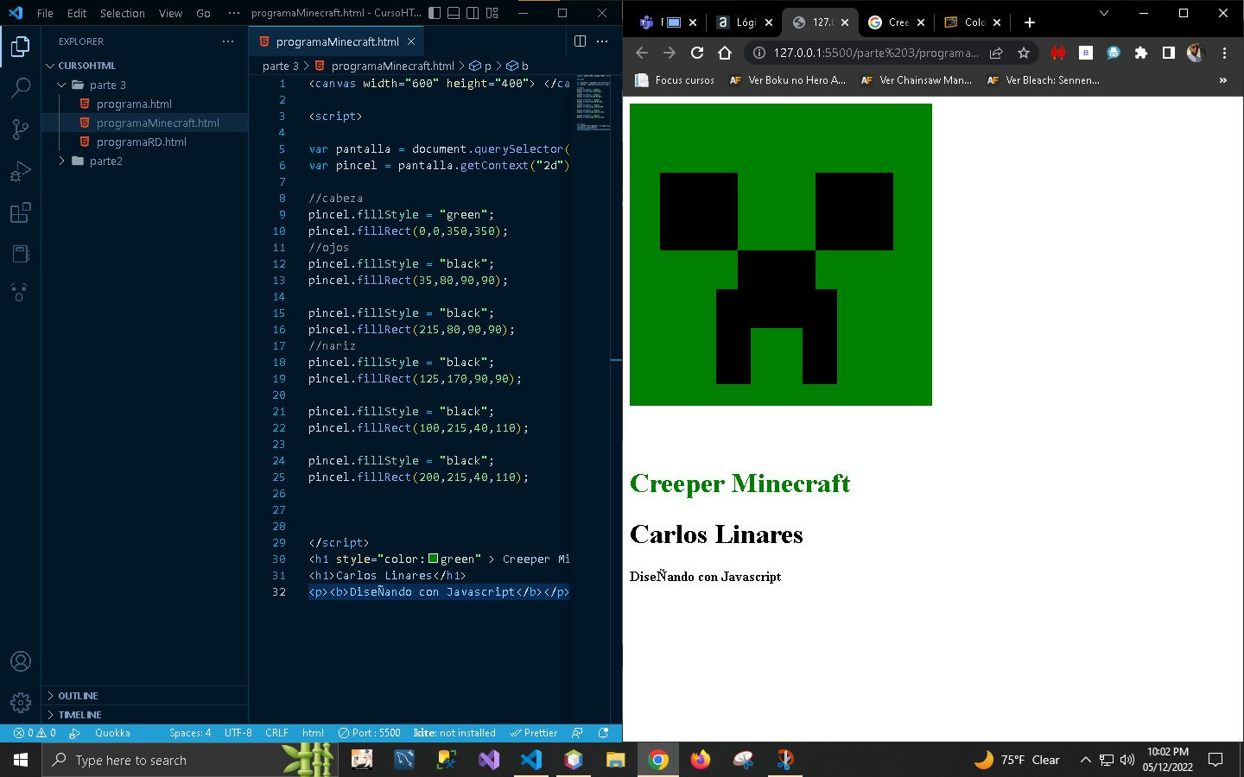
Task: Open the editor More Actions ellipsis
Action: pyautogui.click(x=602, y=41)
